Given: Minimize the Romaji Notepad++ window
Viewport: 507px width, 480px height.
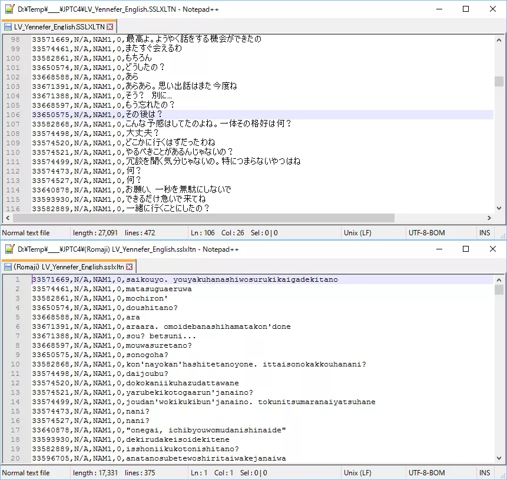Looking at the screenshot, I should [439, 249].
